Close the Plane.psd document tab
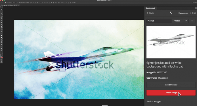The height and width of the screenshot is (106, 197). coord(1,5)
